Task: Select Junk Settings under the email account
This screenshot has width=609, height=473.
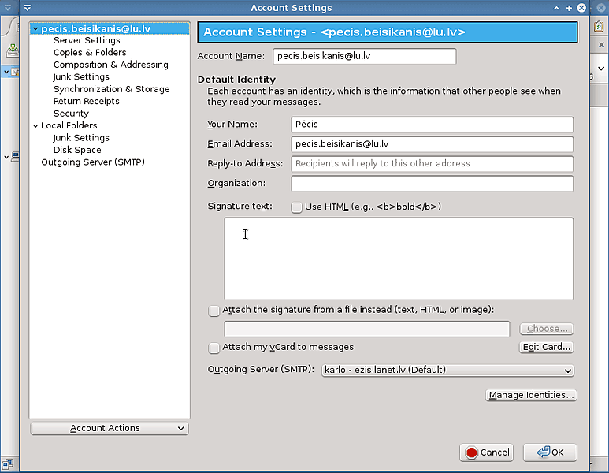Action: click(x=81, y=77)
